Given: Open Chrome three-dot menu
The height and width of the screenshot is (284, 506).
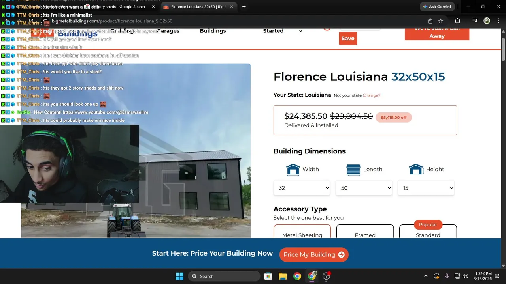Looking at the screenshot, I should (x=498, y=21).
